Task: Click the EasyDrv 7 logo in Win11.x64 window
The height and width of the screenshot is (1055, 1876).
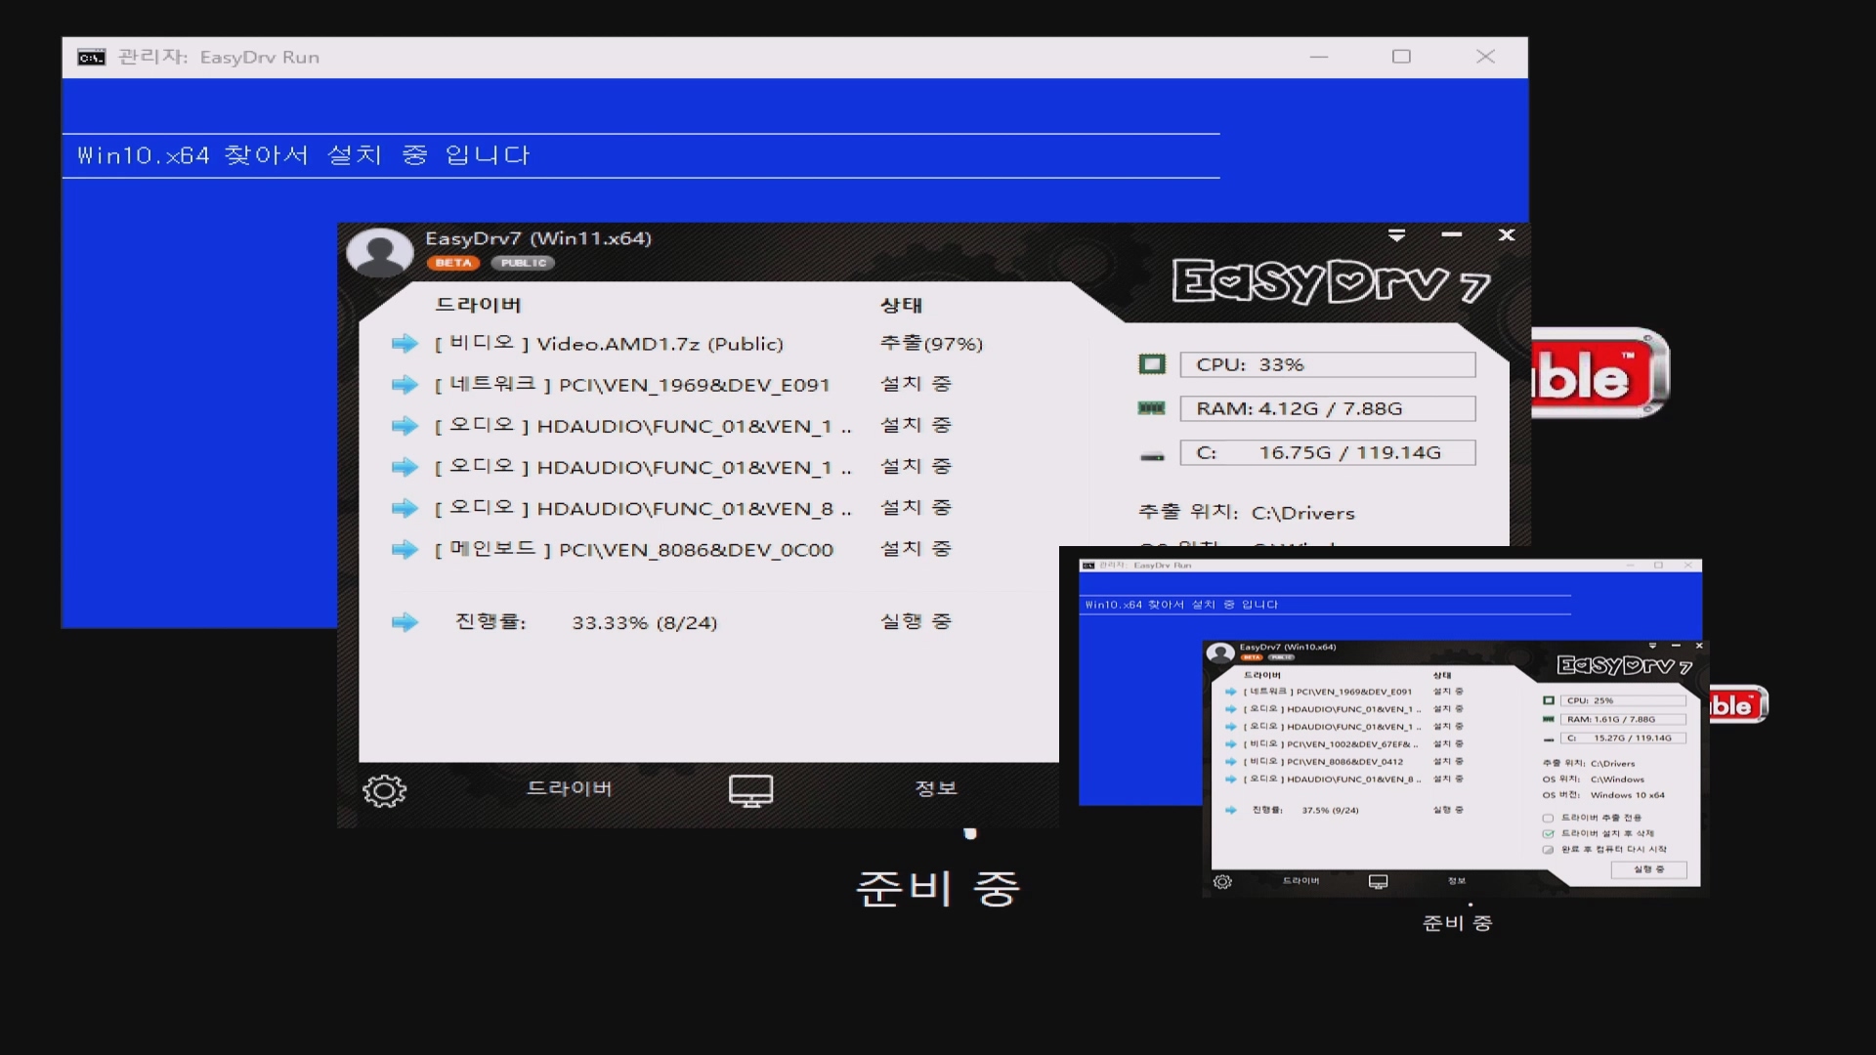Action: [x=1331, y=282]
